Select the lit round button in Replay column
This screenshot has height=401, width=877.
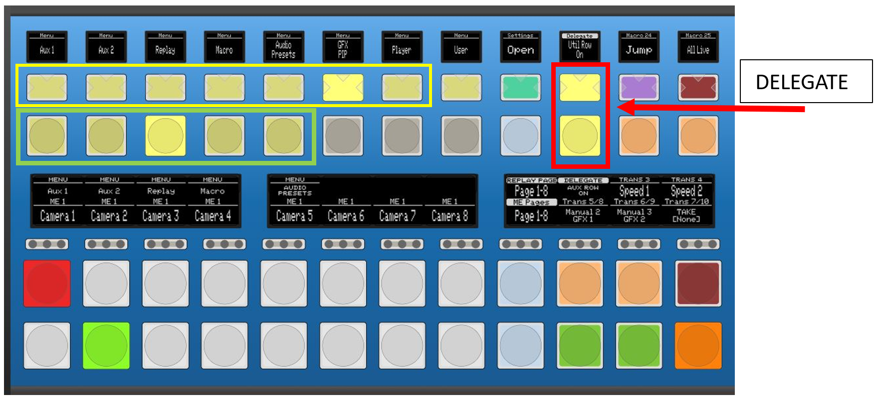click(x=166, y=135)
